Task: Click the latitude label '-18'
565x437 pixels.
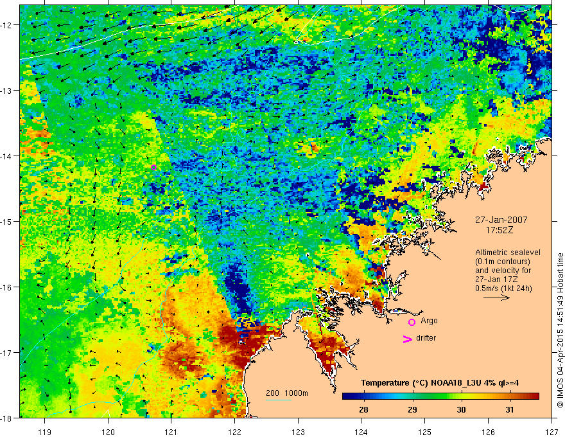Action: coord(6,418)
